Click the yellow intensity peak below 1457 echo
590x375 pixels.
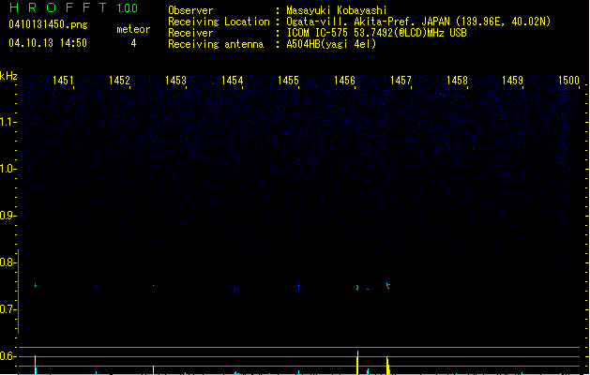pyautogui.click(x=387, y=366)
